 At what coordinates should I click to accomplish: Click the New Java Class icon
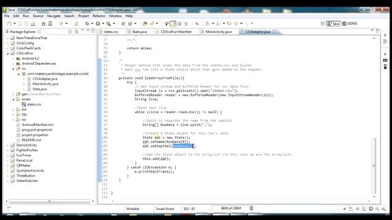click(130, 24)
